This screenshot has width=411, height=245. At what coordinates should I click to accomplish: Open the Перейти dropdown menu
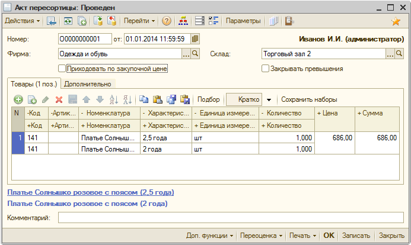click(x=139, y=21)
